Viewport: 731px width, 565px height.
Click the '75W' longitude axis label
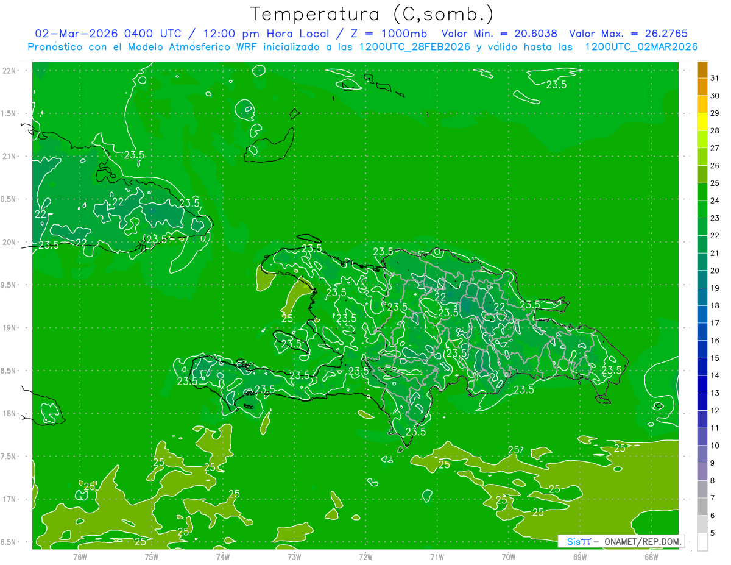[152, 556]
